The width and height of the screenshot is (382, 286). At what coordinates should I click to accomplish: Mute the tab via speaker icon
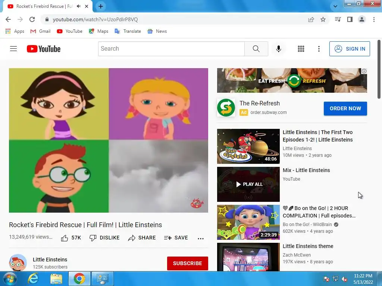(x=78, y=6)
